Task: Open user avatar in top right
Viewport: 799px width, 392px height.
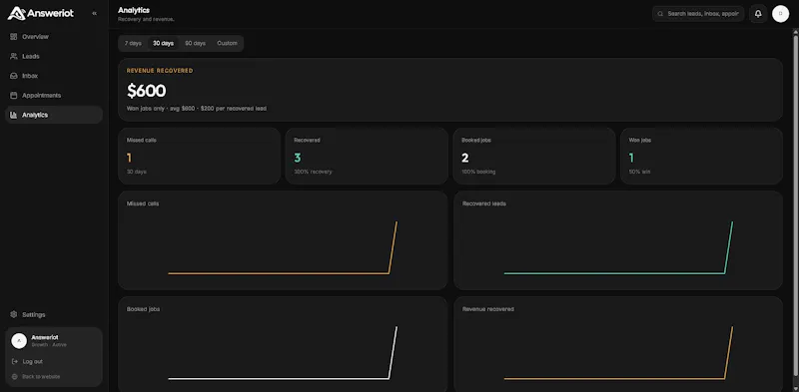Action: [780, 14]
